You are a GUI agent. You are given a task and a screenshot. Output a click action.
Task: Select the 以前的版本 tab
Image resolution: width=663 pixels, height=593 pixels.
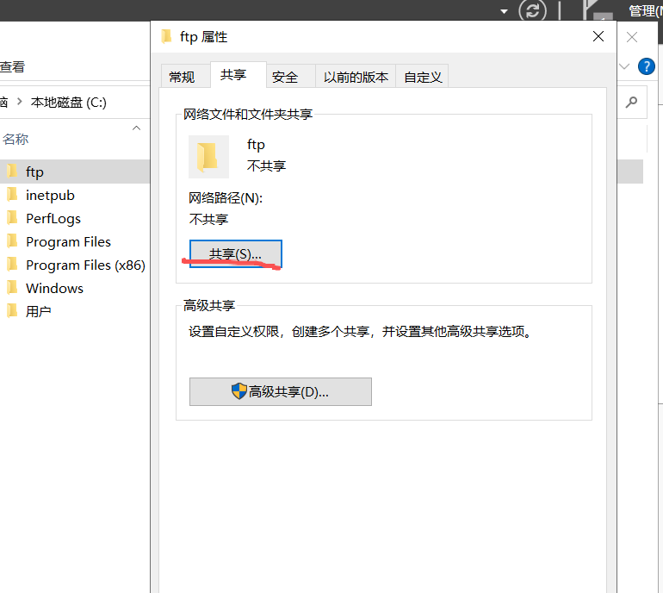coord(356,77)
